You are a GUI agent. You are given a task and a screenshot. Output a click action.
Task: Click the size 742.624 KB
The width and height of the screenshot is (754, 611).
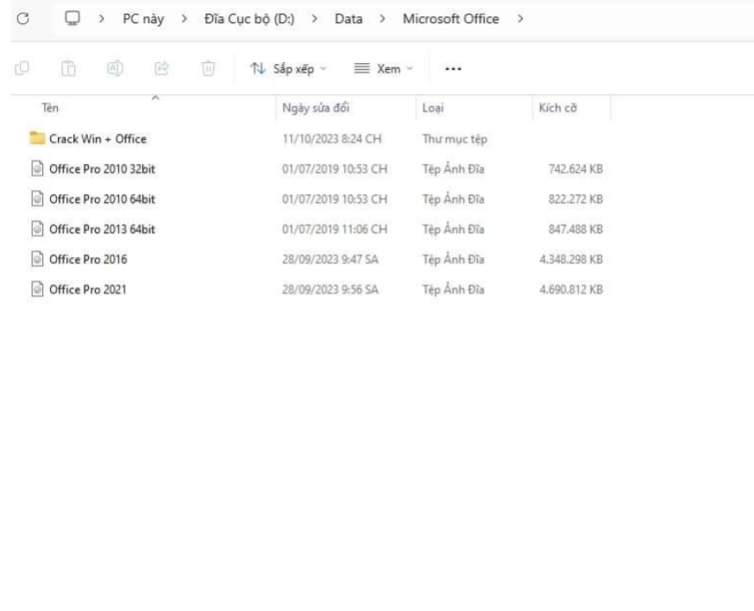coord(575,169)
